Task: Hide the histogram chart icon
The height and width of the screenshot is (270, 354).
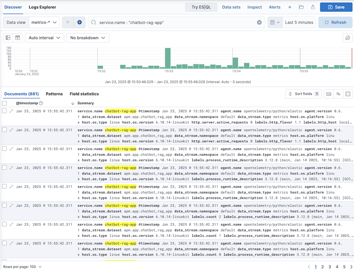Action: tap(18, 38)
